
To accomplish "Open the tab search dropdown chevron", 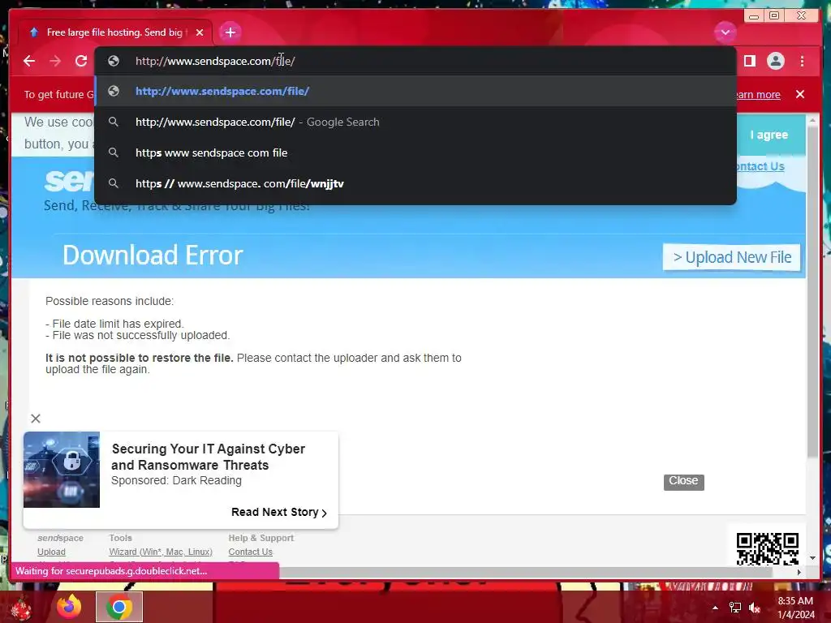I will pyautogui.click(x=725, y=32).
